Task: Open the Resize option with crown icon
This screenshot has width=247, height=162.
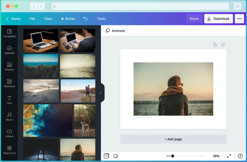Action: [68, 19]
